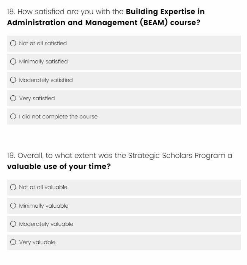Click 'I did not complete the course' text
Screen dimensions: 247x265
click(x=58, y=117)
